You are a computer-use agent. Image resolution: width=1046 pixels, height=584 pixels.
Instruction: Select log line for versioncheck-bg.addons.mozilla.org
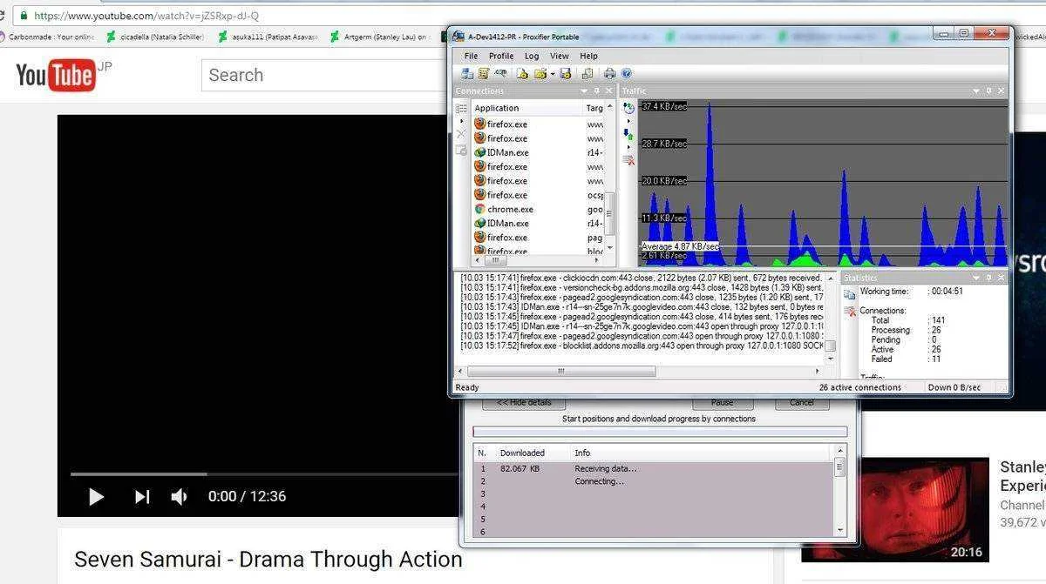point(643,287)
